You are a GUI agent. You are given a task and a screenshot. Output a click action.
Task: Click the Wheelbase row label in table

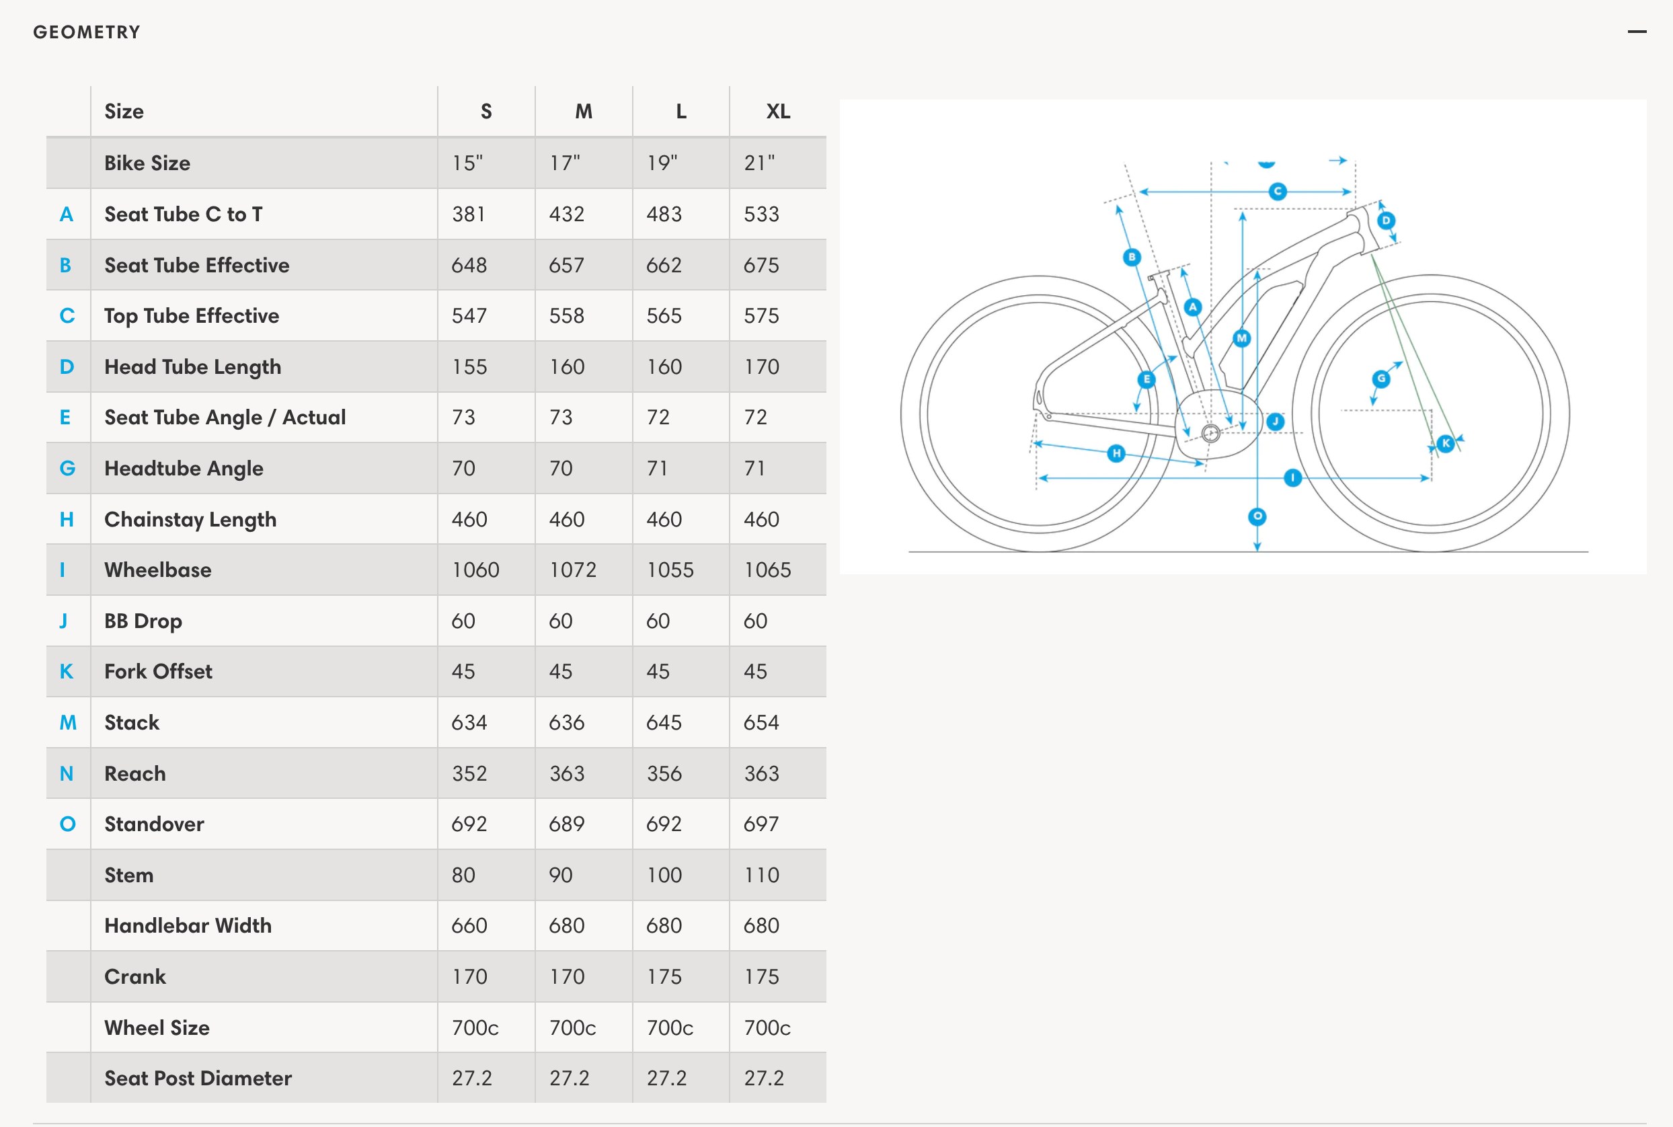pos(158,570)
